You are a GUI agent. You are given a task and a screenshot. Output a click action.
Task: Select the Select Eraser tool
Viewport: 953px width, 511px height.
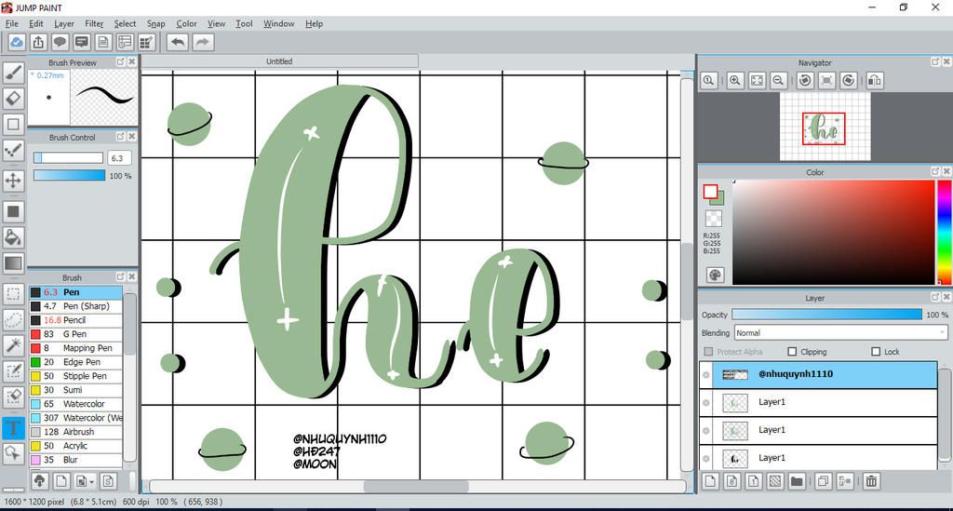click(13, 397)
